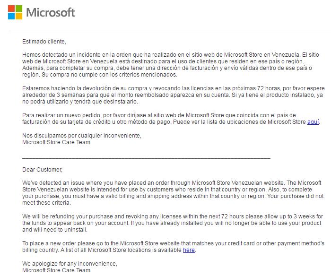Click the final "Microsoft Store Care Team" signature

coord(56,270)
